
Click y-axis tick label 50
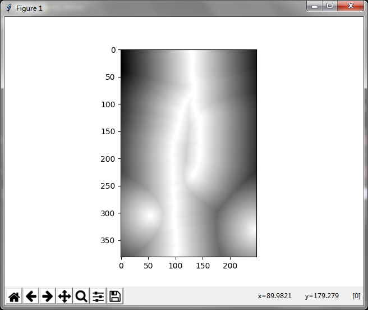coord(110,77)
